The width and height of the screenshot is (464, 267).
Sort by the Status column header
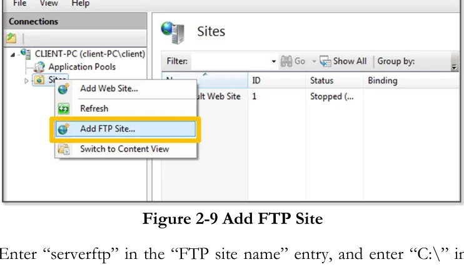click(x=335, y=80)
